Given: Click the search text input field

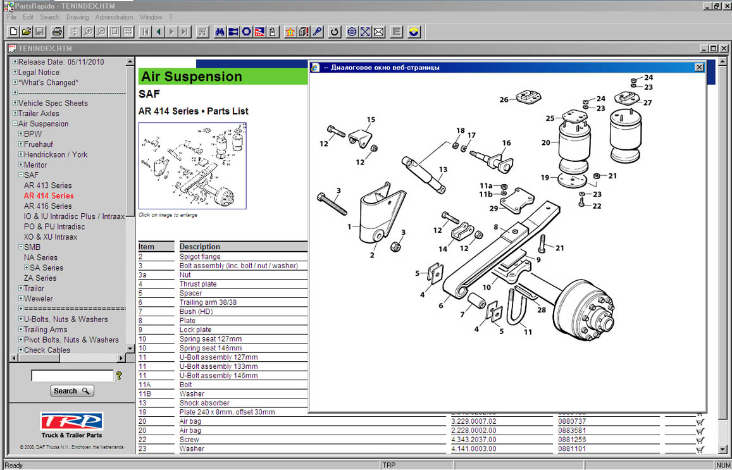Looking at the screenshot, I should [72, 376].
